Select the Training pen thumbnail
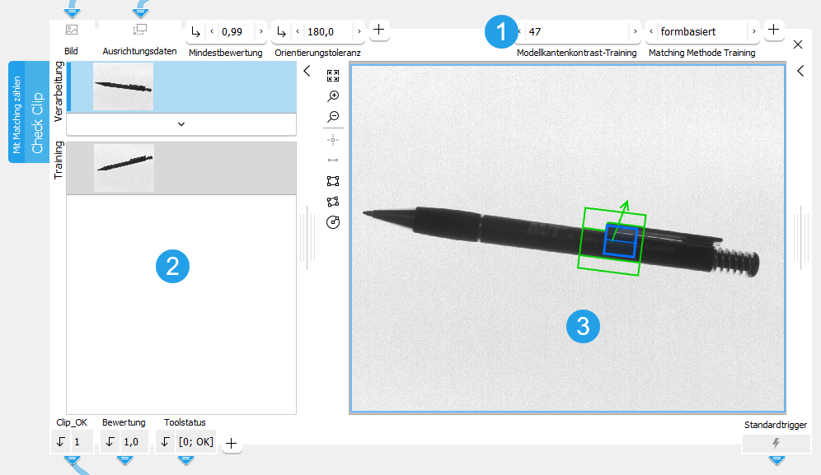Image resolution: width=821 pixels, height=475 pixels. click(x=124, y=168)
